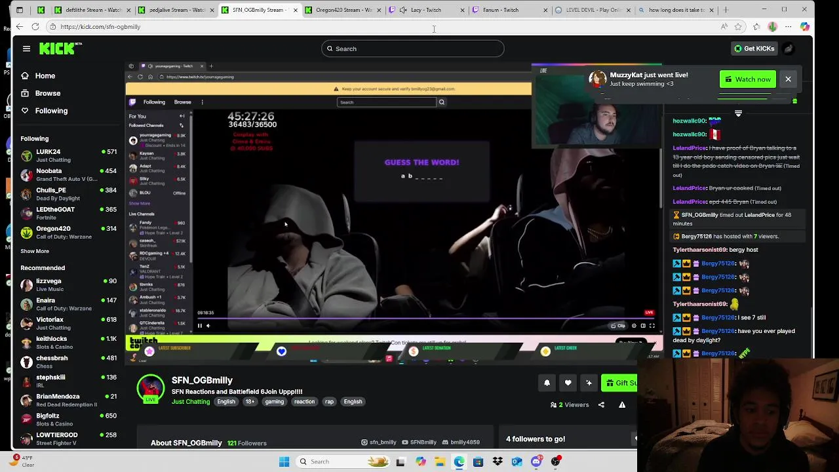Click the share icon beside Viewers

coord(601,405)
